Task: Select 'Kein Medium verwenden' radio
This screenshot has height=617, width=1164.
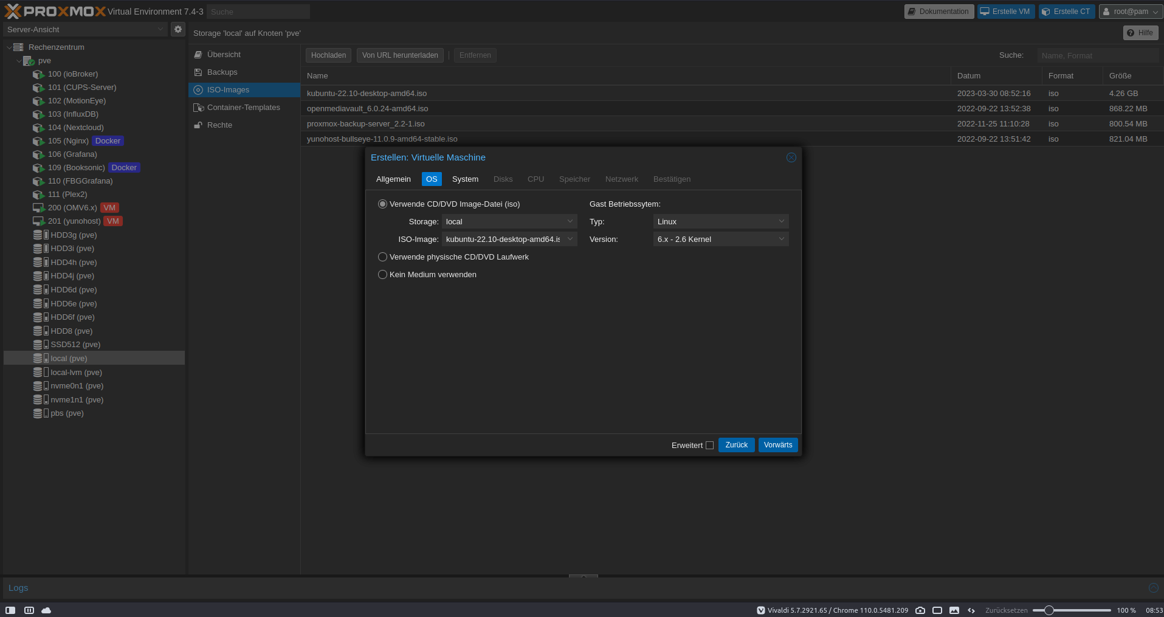Action: point(382,275)
